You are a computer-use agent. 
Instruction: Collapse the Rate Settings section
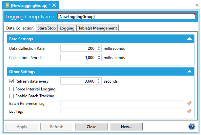189,39
